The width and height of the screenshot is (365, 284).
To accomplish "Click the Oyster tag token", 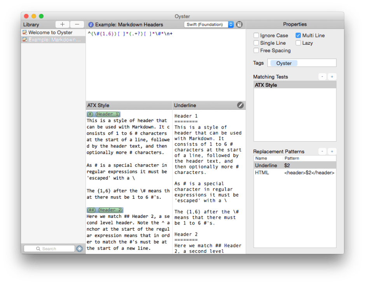I will pyautogui.click(x=283, y=63).
